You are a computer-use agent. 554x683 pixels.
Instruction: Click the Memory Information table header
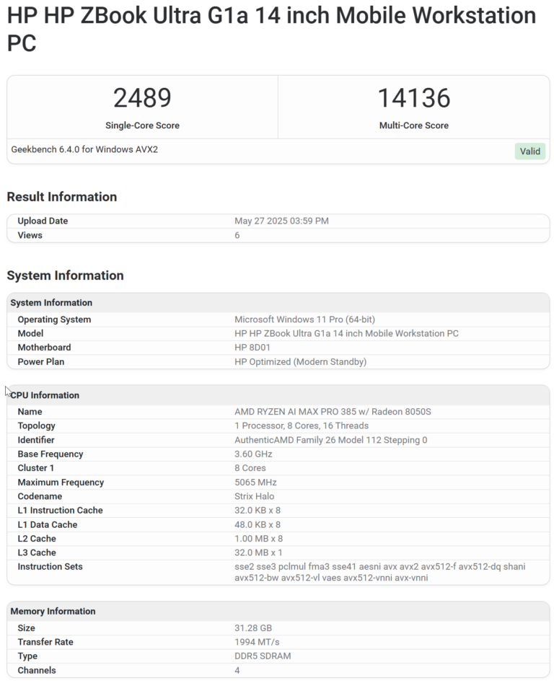tap(53, 611)
